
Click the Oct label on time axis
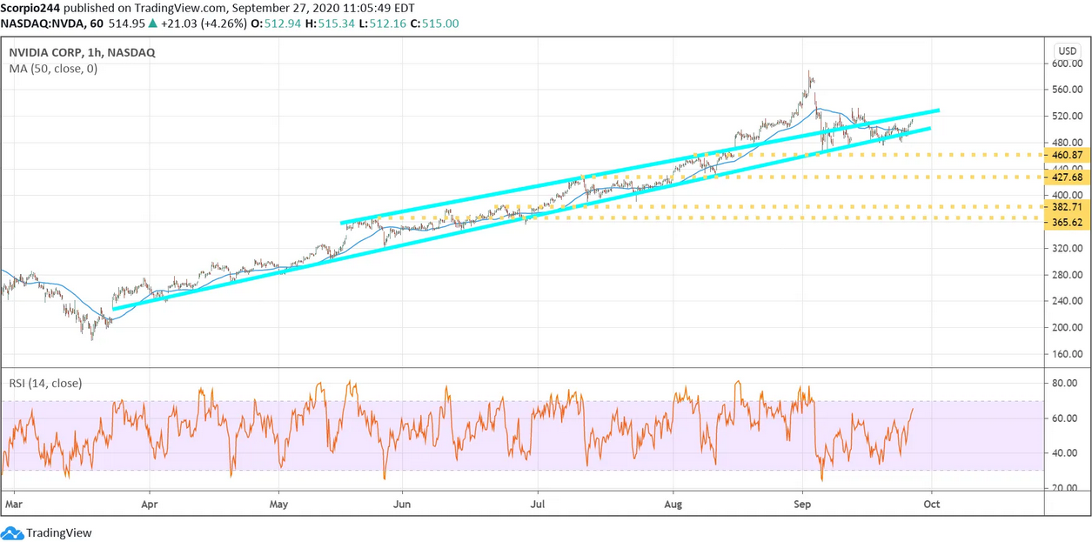[932, 504]
